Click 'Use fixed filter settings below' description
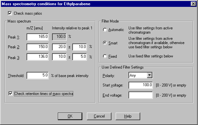The image size is (198, 125). [x=151, y=56]
